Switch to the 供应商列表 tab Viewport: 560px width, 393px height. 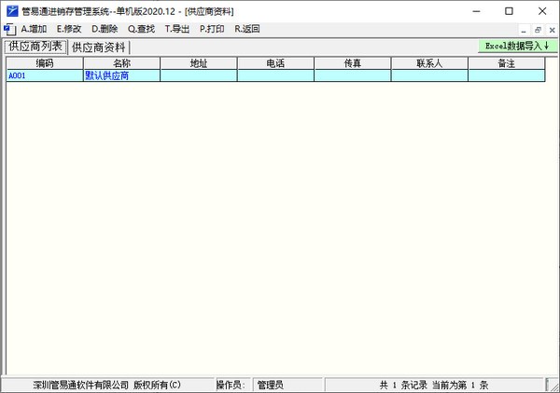35,47
